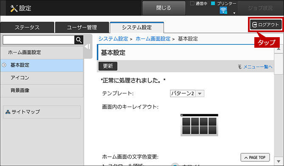The image size is (284, 166).
Task: Select the システム設定 tab
Action: [137, 27]
